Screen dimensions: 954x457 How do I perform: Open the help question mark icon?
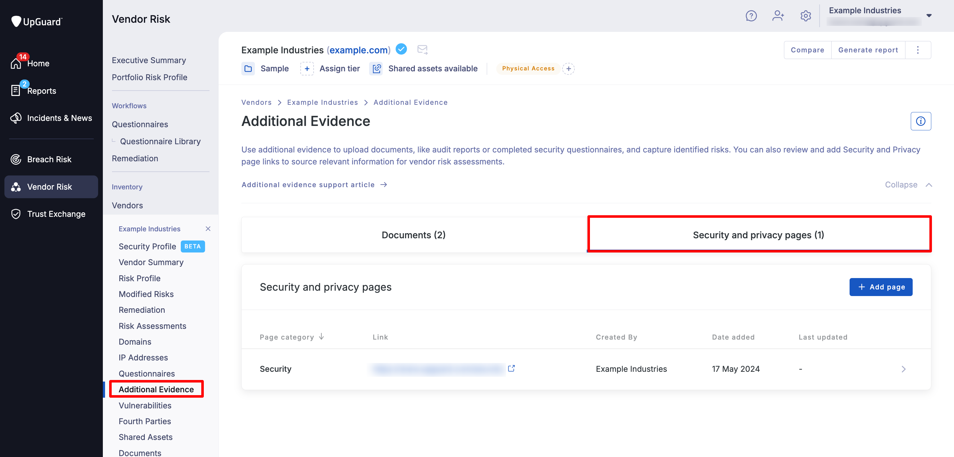(x=751, y=16)
